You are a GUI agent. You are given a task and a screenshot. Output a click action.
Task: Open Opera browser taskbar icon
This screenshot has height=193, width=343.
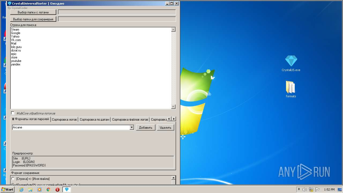point(57,190)
